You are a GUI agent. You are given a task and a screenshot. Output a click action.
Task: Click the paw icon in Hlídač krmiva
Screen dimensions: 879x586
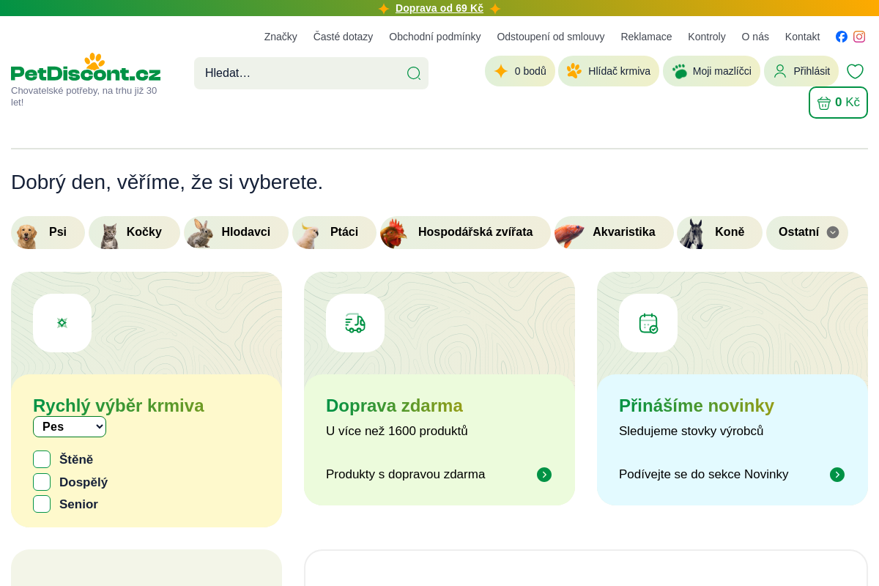[574, 71]
